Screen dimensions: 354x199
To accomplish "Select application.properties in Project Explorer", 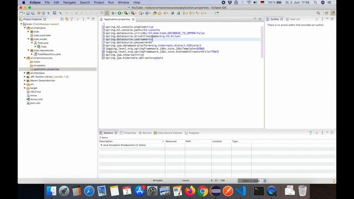I will click(46, 69).
